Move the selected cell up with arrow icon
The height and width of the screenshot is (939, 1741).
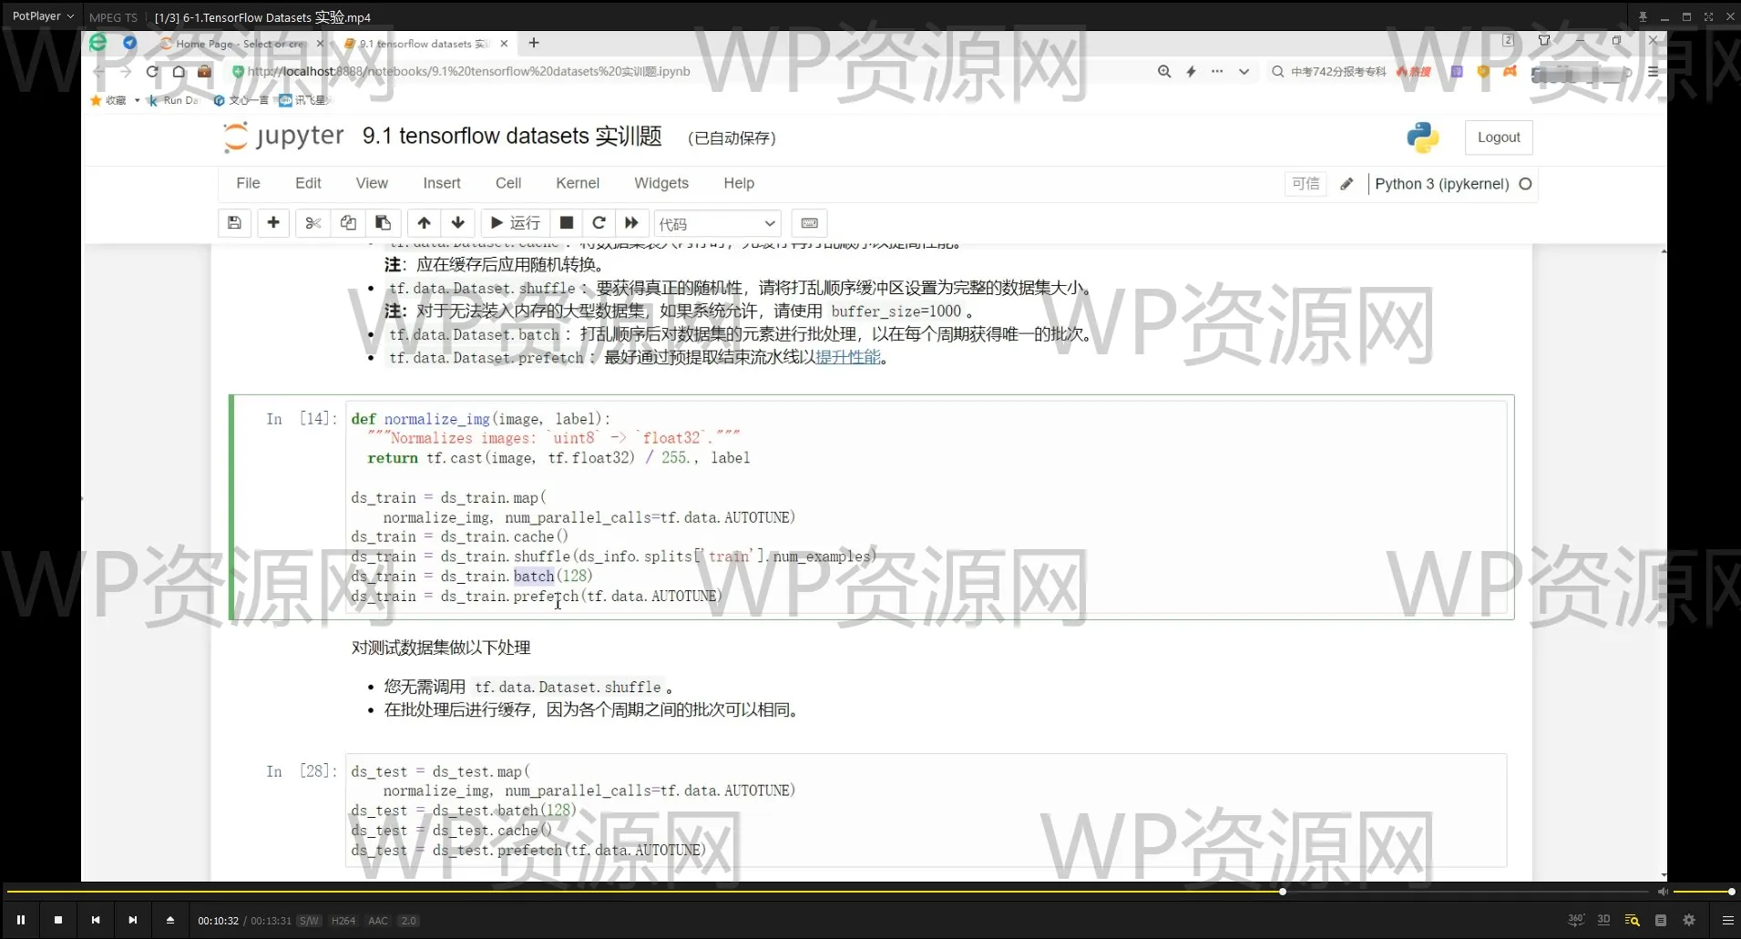[424, 223]
